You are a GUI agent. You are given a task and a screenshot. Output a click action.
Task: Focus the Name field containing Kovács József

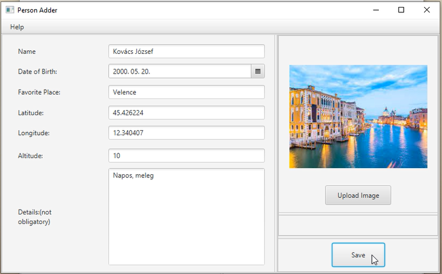[187, 51]
